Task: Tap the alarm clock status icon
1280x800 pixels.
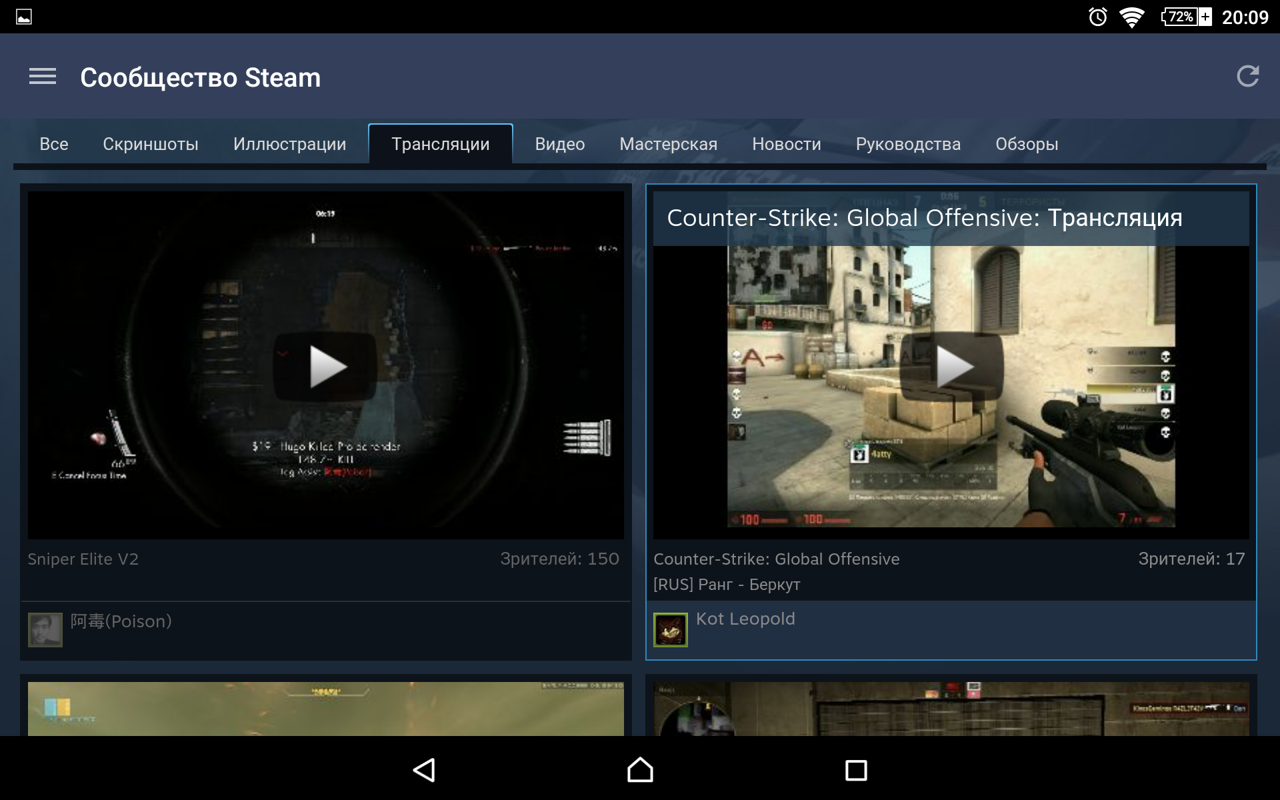Action: [1097, 17]
